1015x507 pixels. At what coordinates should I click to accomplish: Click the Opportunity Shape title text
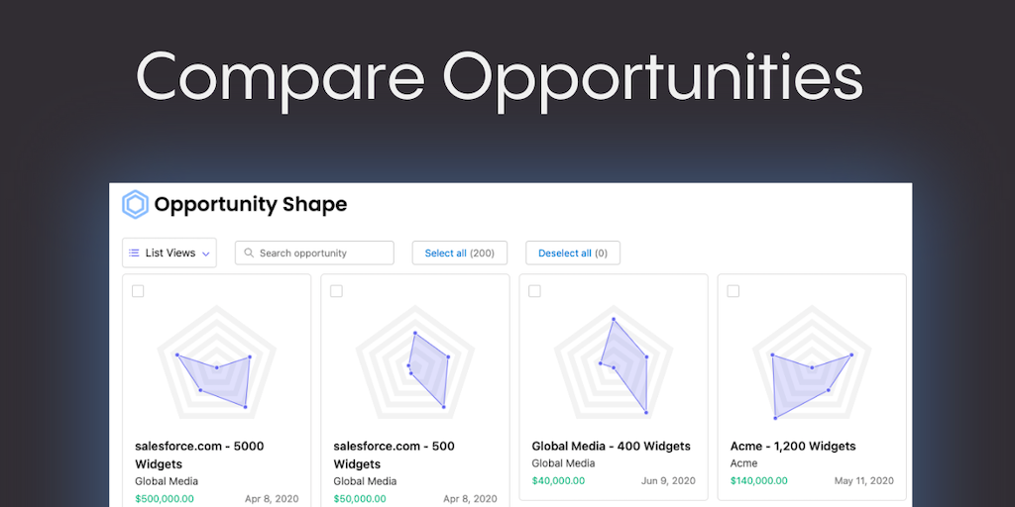[x=251, y=205]
